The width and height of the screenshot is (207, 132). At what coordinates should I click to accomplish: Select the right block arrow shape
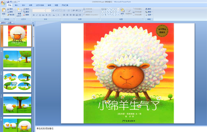(x=113, y=12)
